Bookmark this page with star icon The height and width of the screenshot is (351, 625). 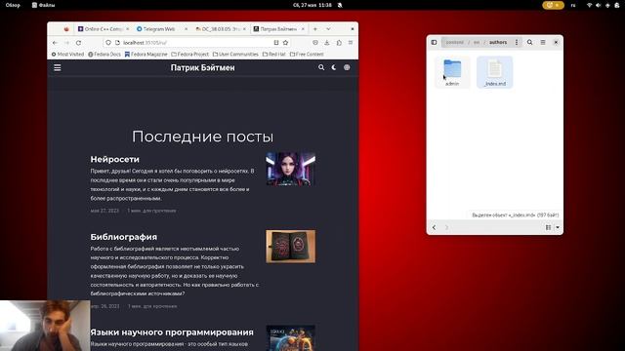tap(285, 43)
